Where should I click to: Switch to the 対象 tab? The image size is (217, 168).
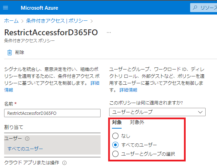pyautogui.click(x=117, y=122)
